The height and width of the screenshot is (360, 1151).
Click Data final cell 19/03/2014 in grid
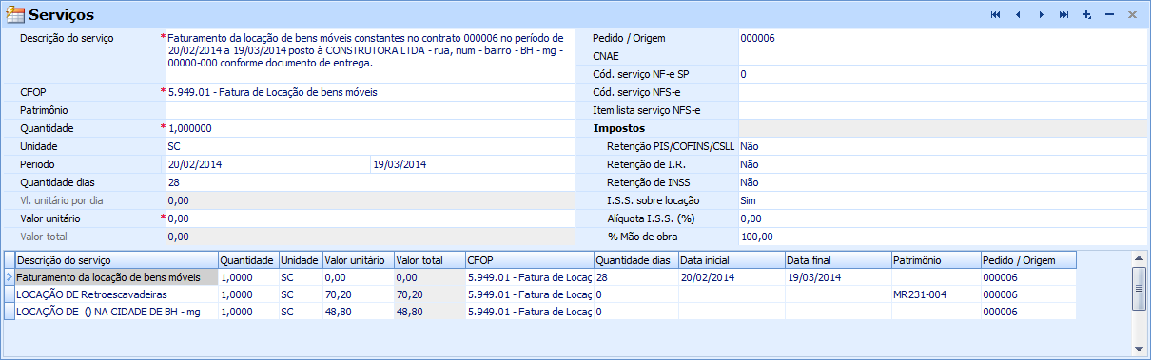(x=838, y=277)
